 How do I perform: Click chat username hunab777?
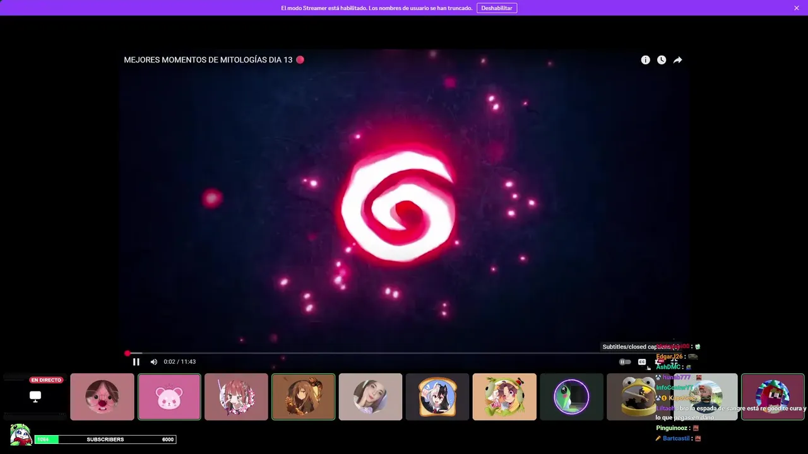point(676,377)
